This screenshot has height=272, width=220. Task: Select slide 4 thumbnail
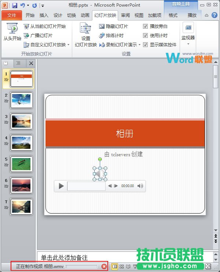pos(21,143)
